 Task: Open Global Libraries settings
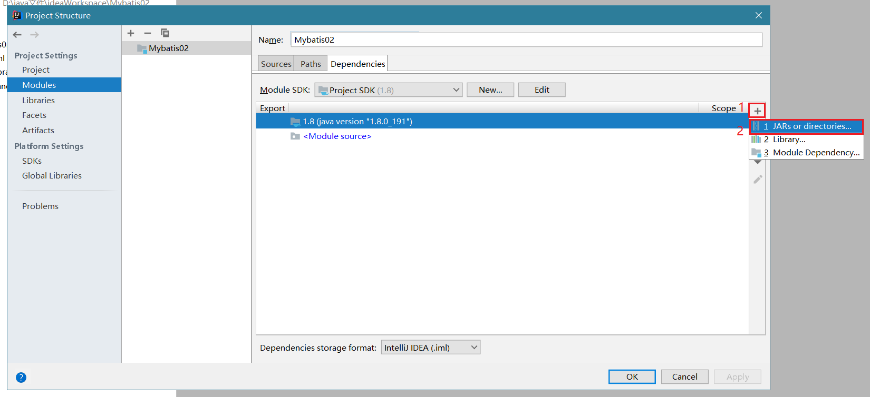point(52,175)
